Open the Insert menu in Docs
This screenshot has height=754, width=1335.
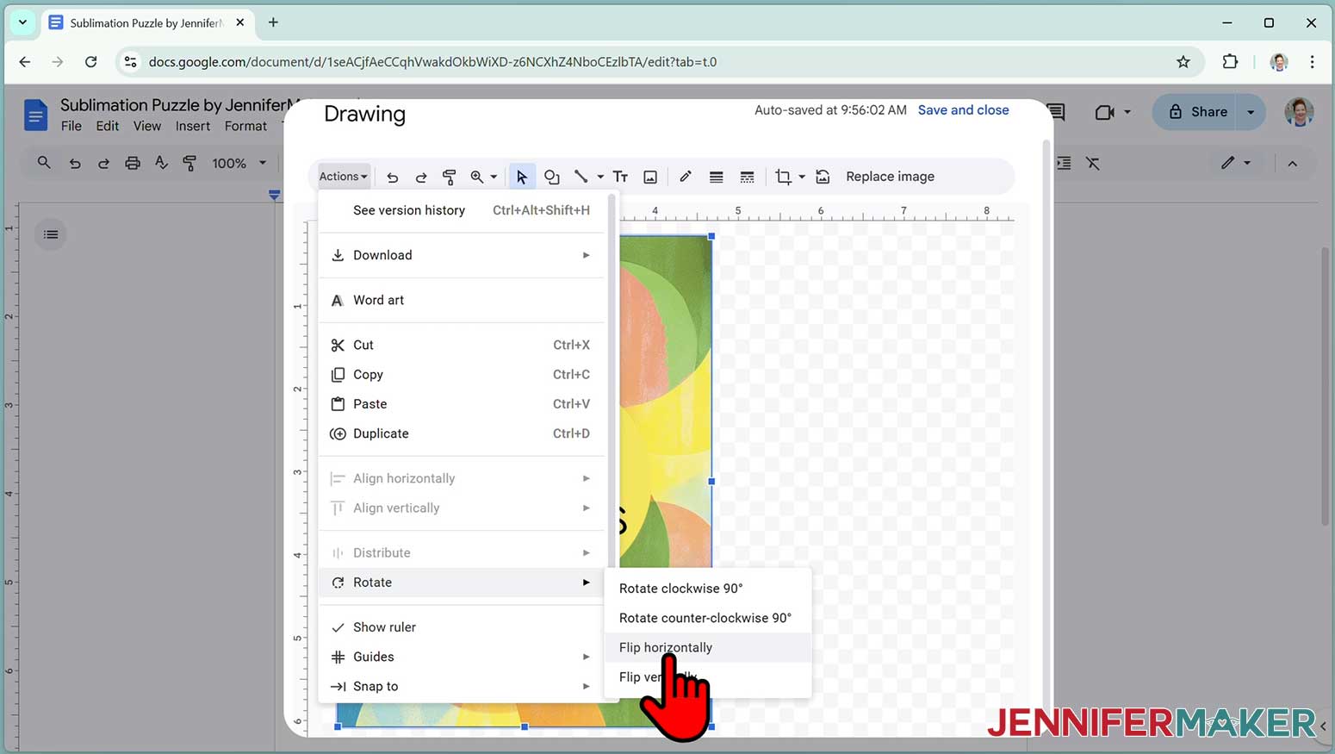click(x=193, y=126)
